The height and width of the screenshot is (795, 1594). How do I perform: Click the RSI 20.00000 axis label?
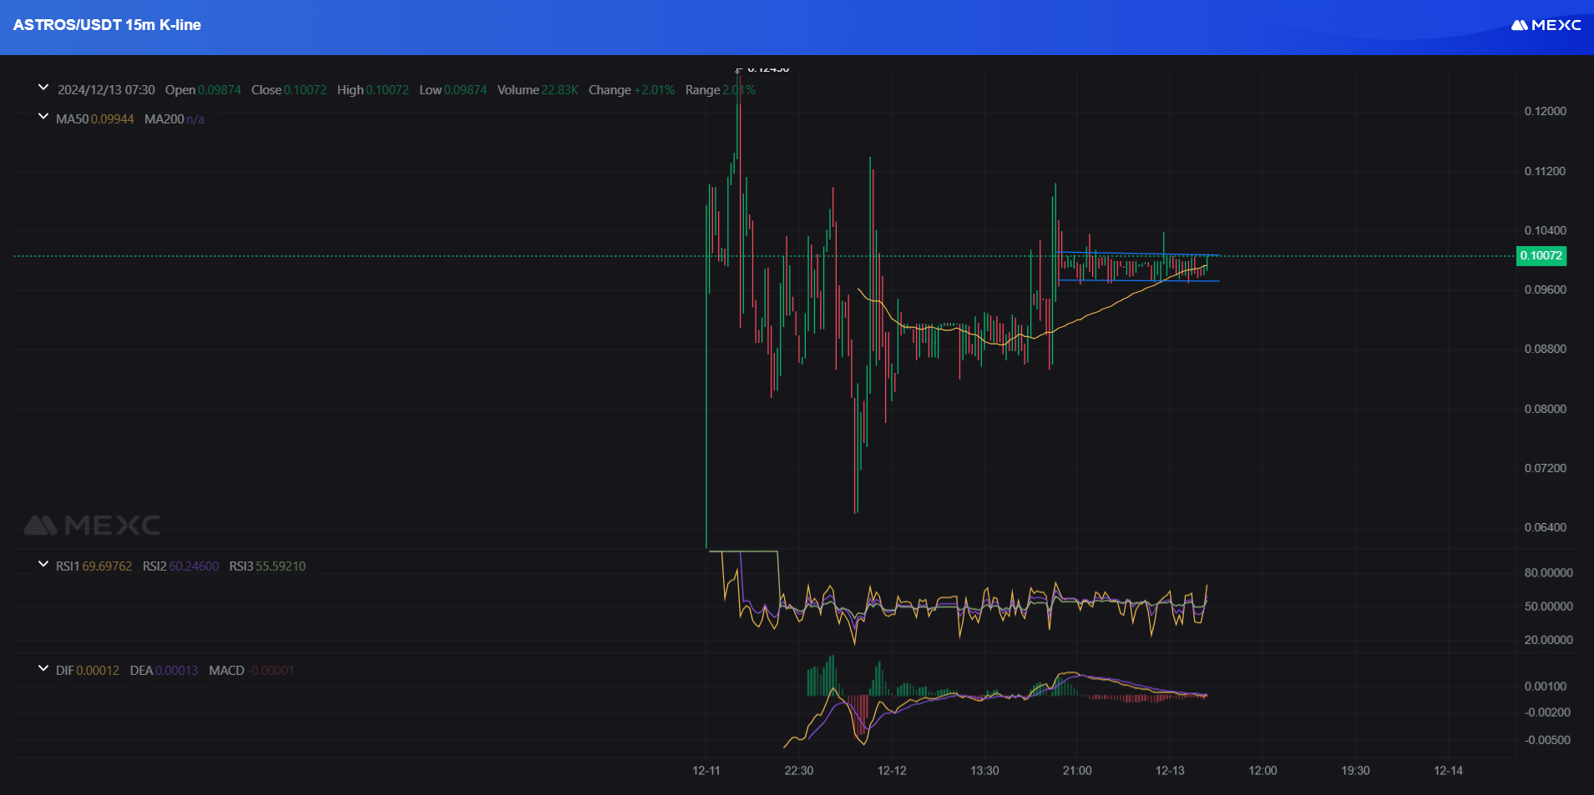[1548, 640]
